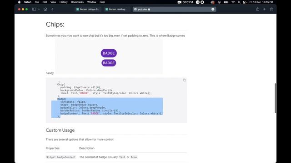This screenshot has width=291, height=163.
Task: Stop the screen recording
Action: click(x=202, y=2)
